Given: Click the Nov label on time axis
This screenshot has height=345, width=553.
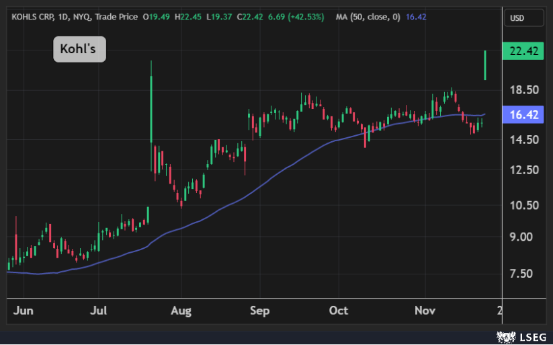Looking at the screenshot, I should pyautogui.click(x=425, y=310).
